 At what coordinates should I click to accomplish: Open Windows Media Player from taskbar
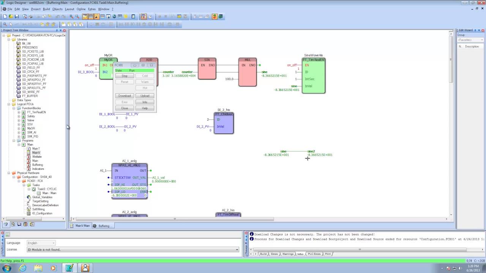click(53, 268)
